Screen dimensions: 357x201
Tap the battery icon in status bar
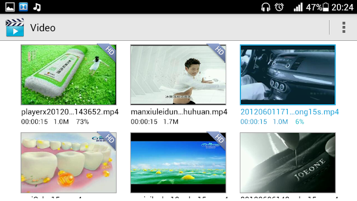pos(326,8)
